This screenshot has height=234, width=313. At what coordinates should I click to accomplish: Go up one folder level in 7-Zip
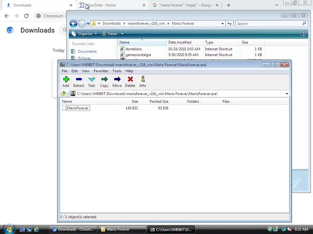(64, 94)
